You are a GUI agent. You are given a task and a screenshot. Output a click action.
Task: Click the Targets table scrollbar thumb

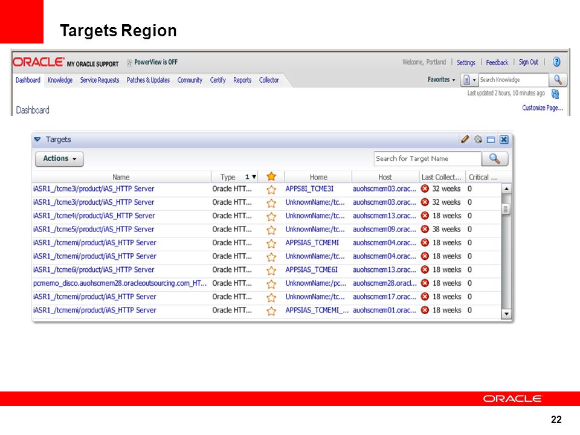click(x=506, y=209)
